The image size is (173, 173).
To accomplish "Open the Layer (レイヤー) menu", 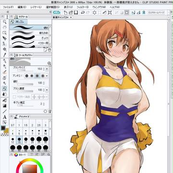I will pos(36,7).
